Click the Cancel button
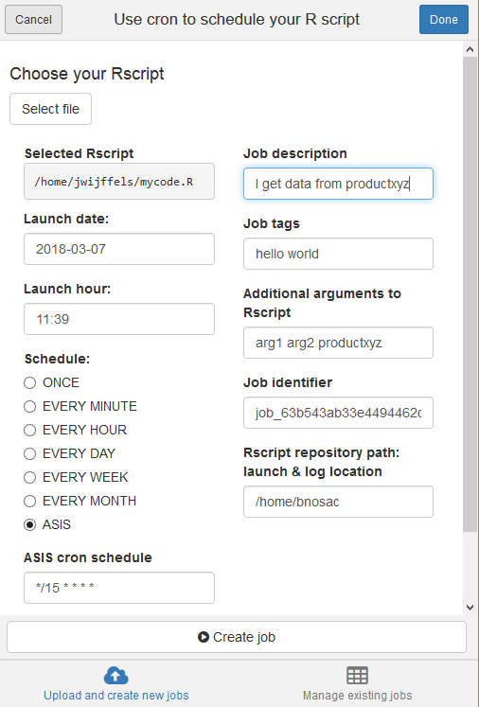The image size is (479, 707). (x=33, y=19)
